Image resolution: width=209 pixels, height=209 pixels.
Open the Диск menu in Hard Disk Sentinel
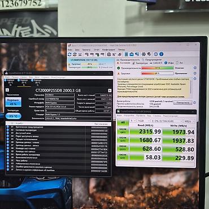(x=77, y=50)
